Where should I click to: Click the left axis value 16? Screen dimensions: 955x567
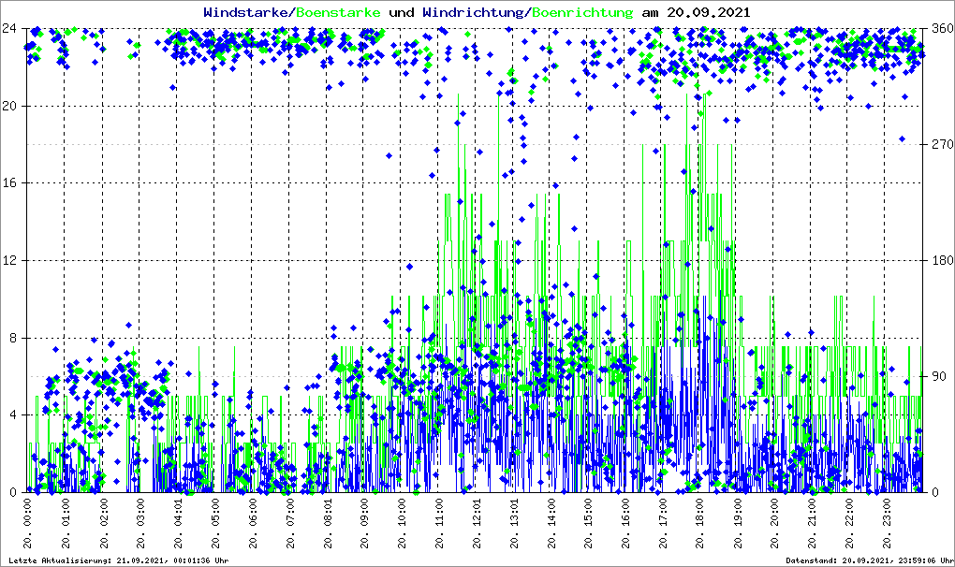9,183
